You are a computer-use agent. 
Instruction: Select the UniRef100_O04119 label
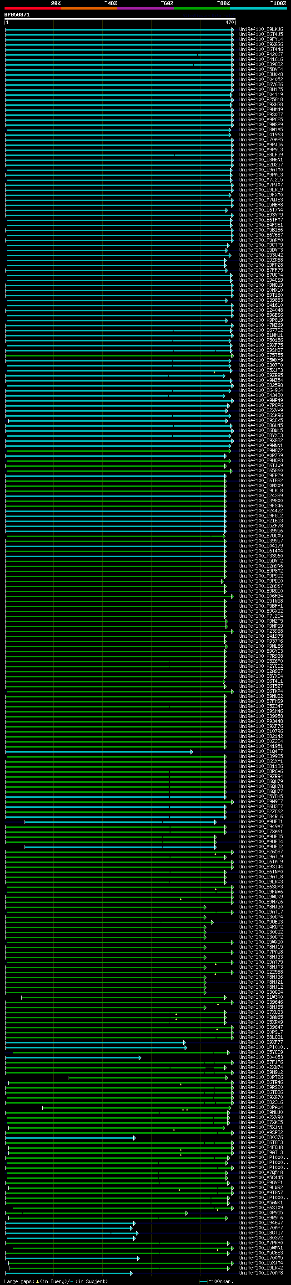click(261, 94)
